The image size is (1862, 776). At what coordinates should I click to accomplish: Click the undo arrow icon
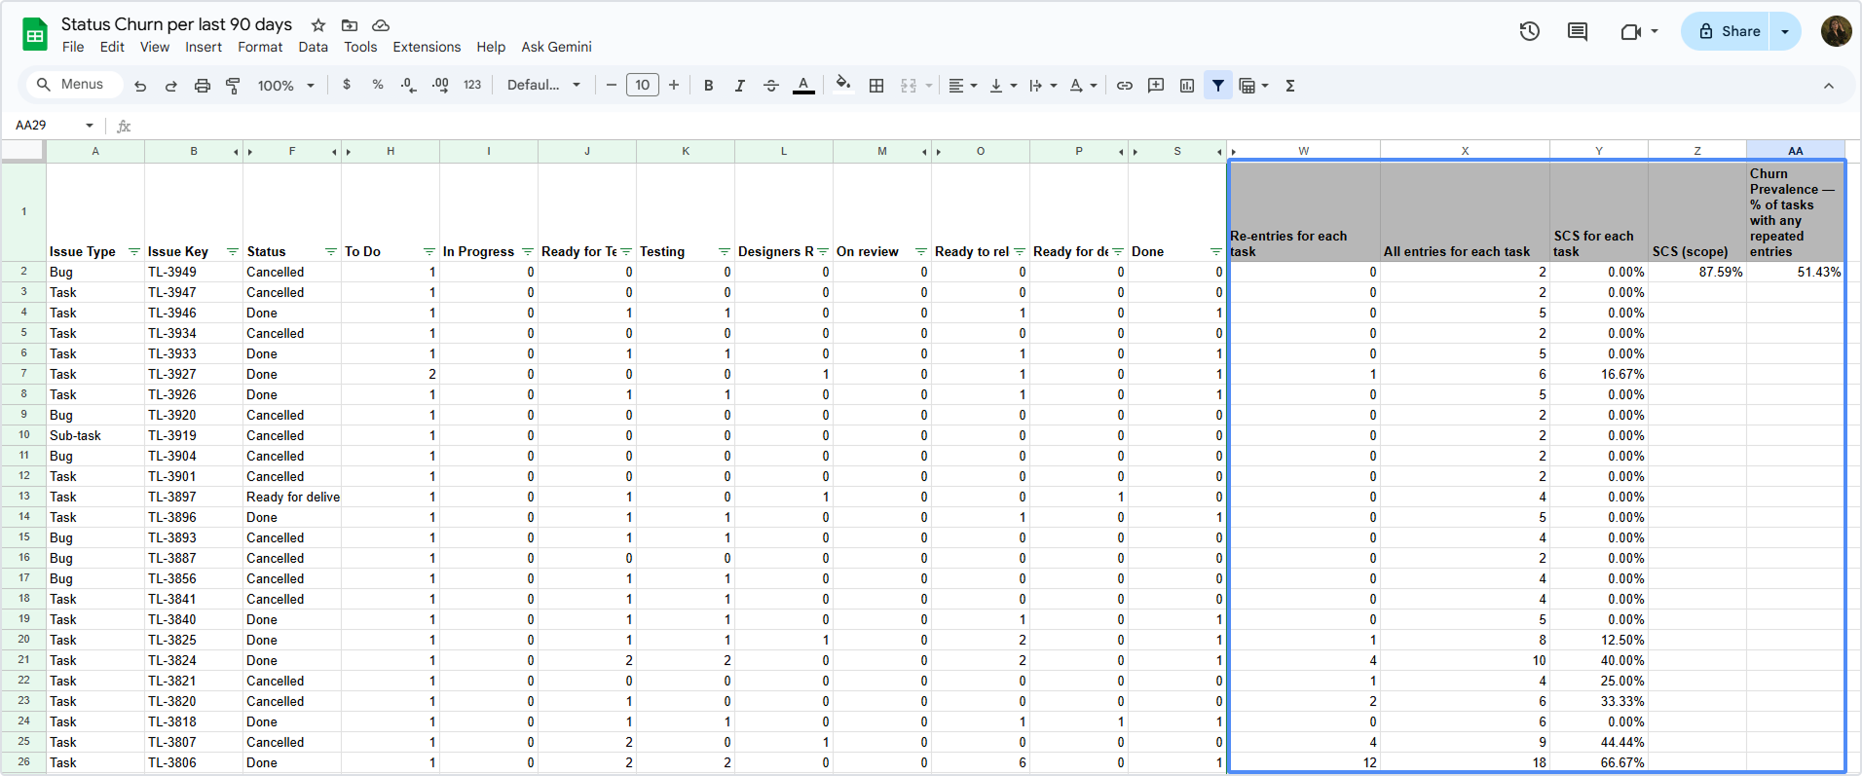[x=140, y=86]
